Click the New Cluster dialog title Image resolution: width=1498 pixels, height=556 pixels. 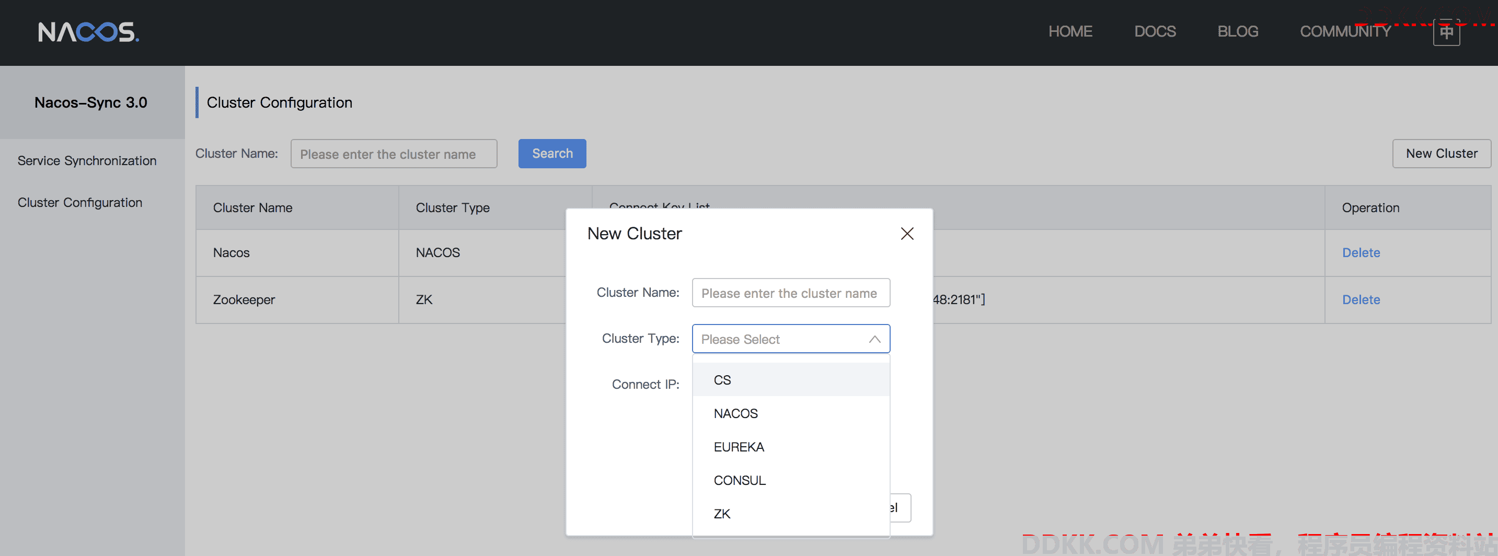(634, 234)
